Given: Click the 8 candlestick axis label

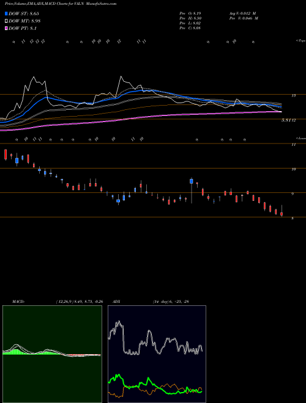Looking at the screenshot, I should coord(293,219).
